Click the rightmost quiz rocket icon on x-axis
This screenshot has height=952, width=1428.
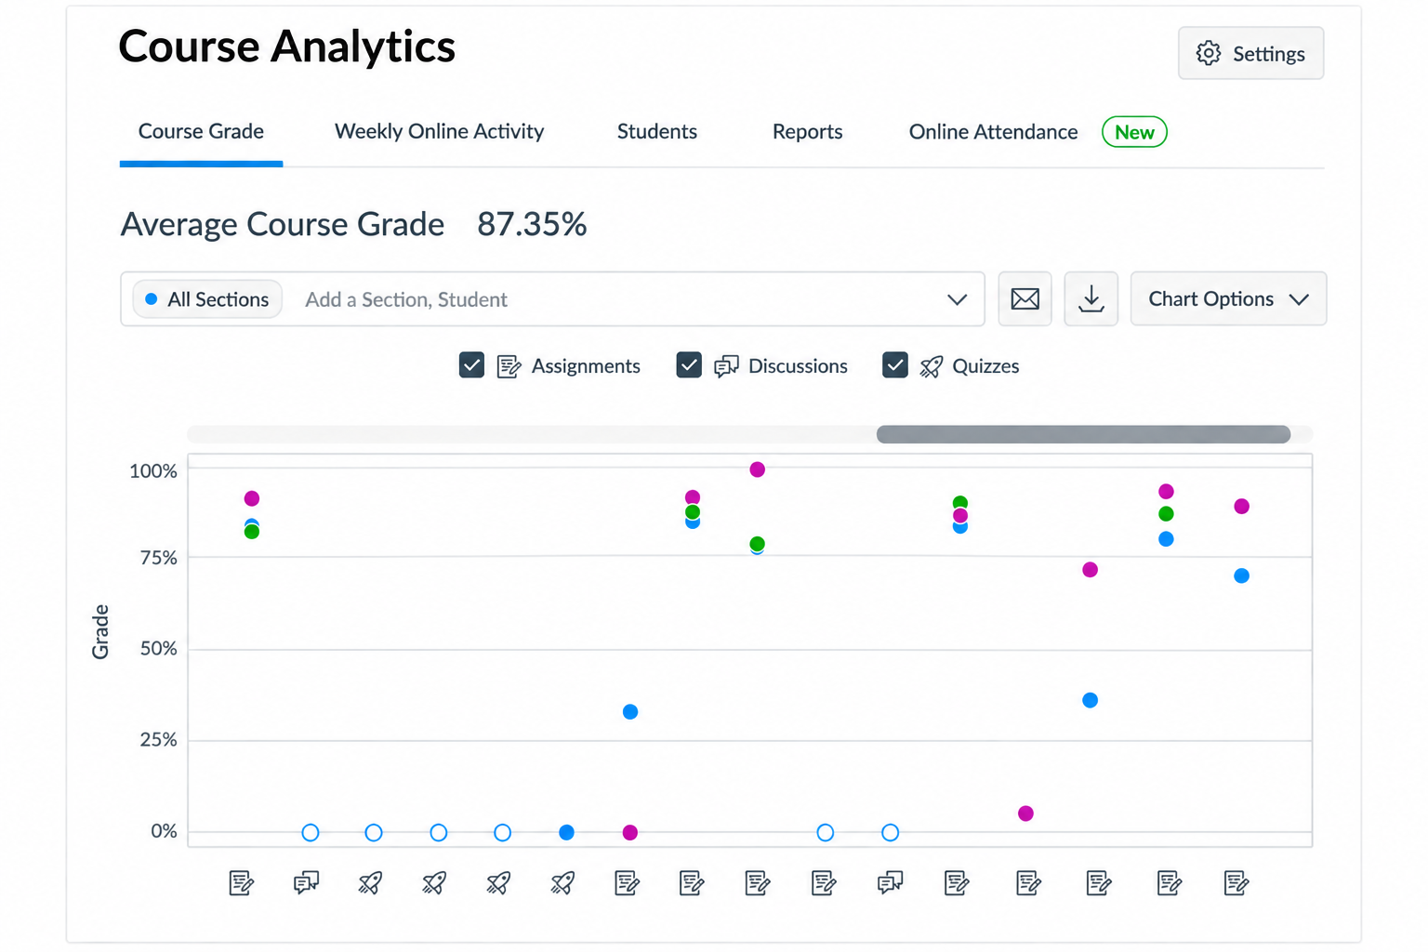(562, 882)
